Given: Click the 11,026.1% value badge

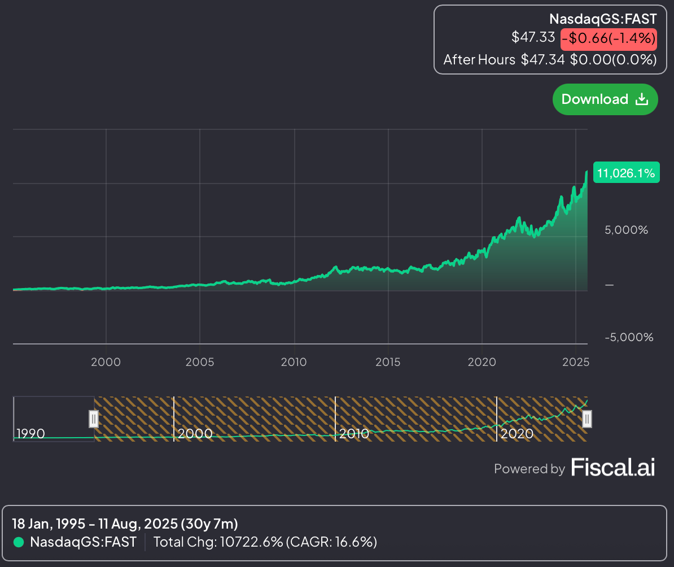Looking at the screenshot, I should coord(626,172).
